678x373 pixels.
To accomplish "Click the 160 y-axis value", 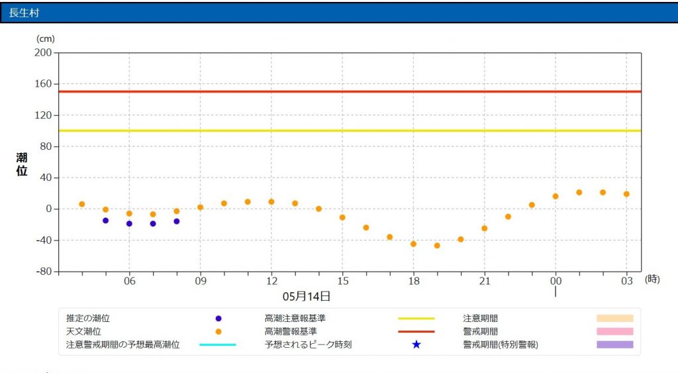I will point(43,83).
